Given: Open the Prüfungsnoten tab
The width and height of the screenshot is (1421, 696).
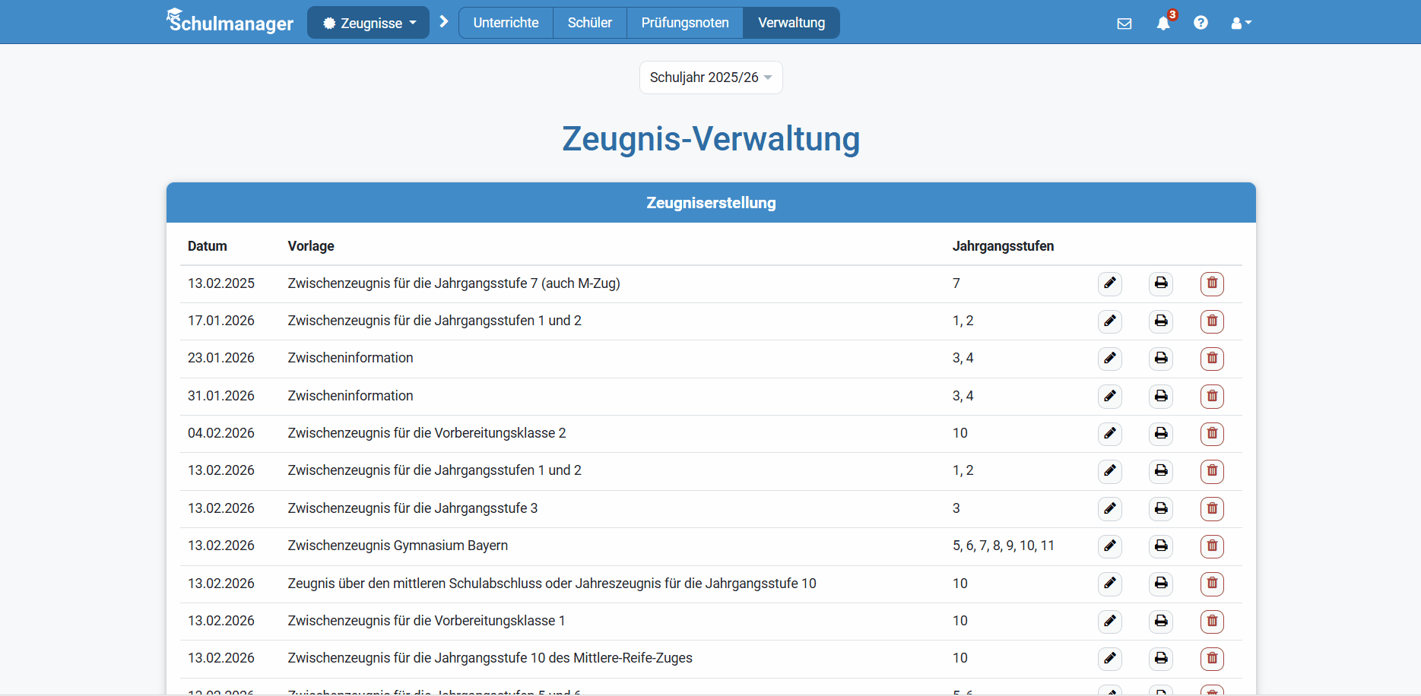Looking at the screenshot, I should click(x=684, y=23).
